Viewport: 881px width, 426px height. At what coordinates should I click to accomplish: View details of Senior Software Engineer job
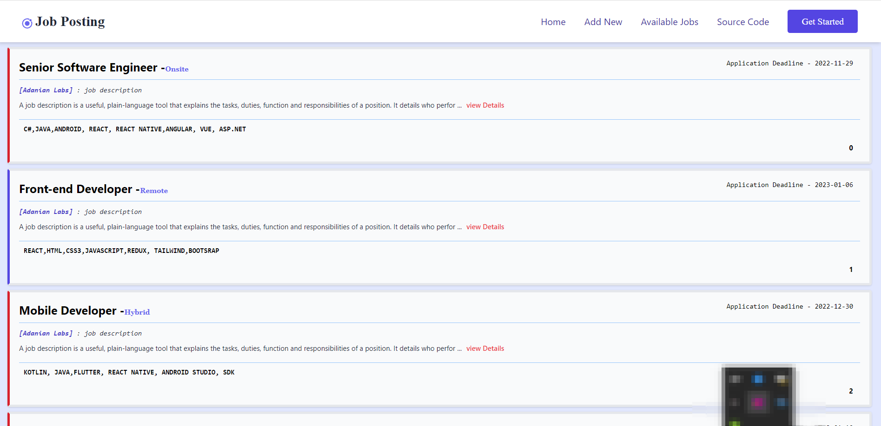[485, 105]
